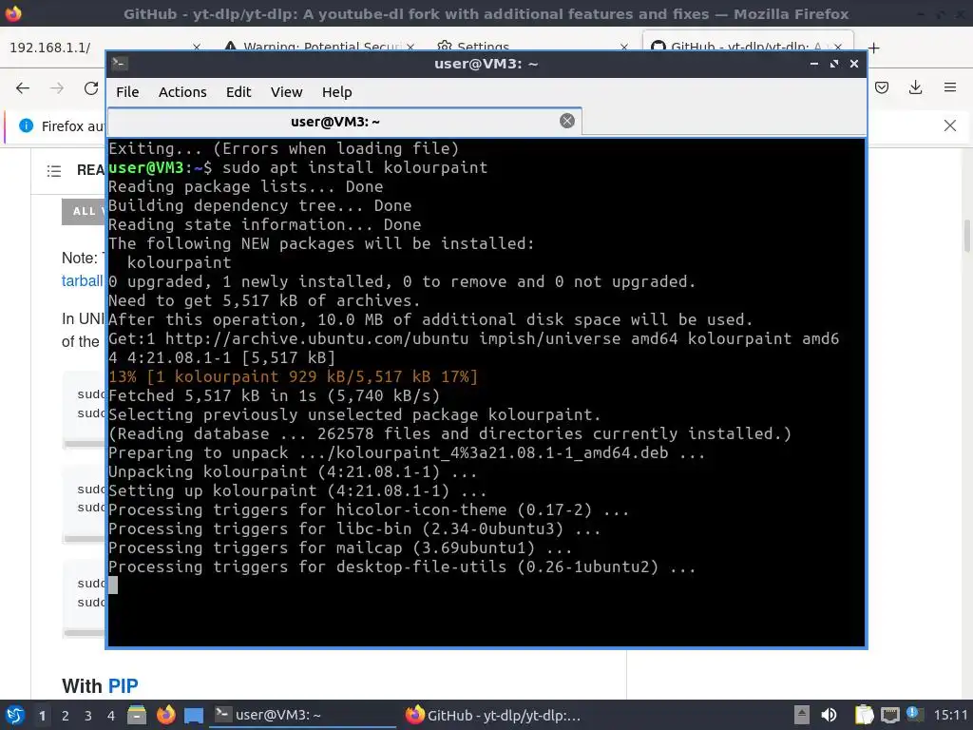
Task: Switch to workspace 1
Action: (x=42, y=716)
